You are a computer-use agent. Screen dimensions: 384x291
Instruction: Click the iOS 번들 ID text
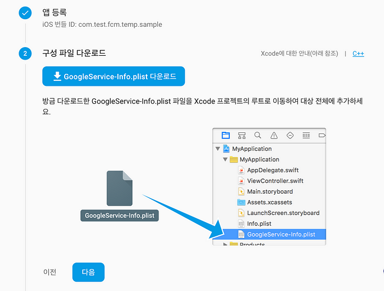[x=102, y=25]
